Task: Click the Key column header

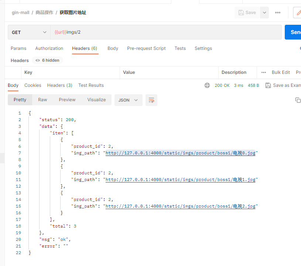Action: coord(28,72)
